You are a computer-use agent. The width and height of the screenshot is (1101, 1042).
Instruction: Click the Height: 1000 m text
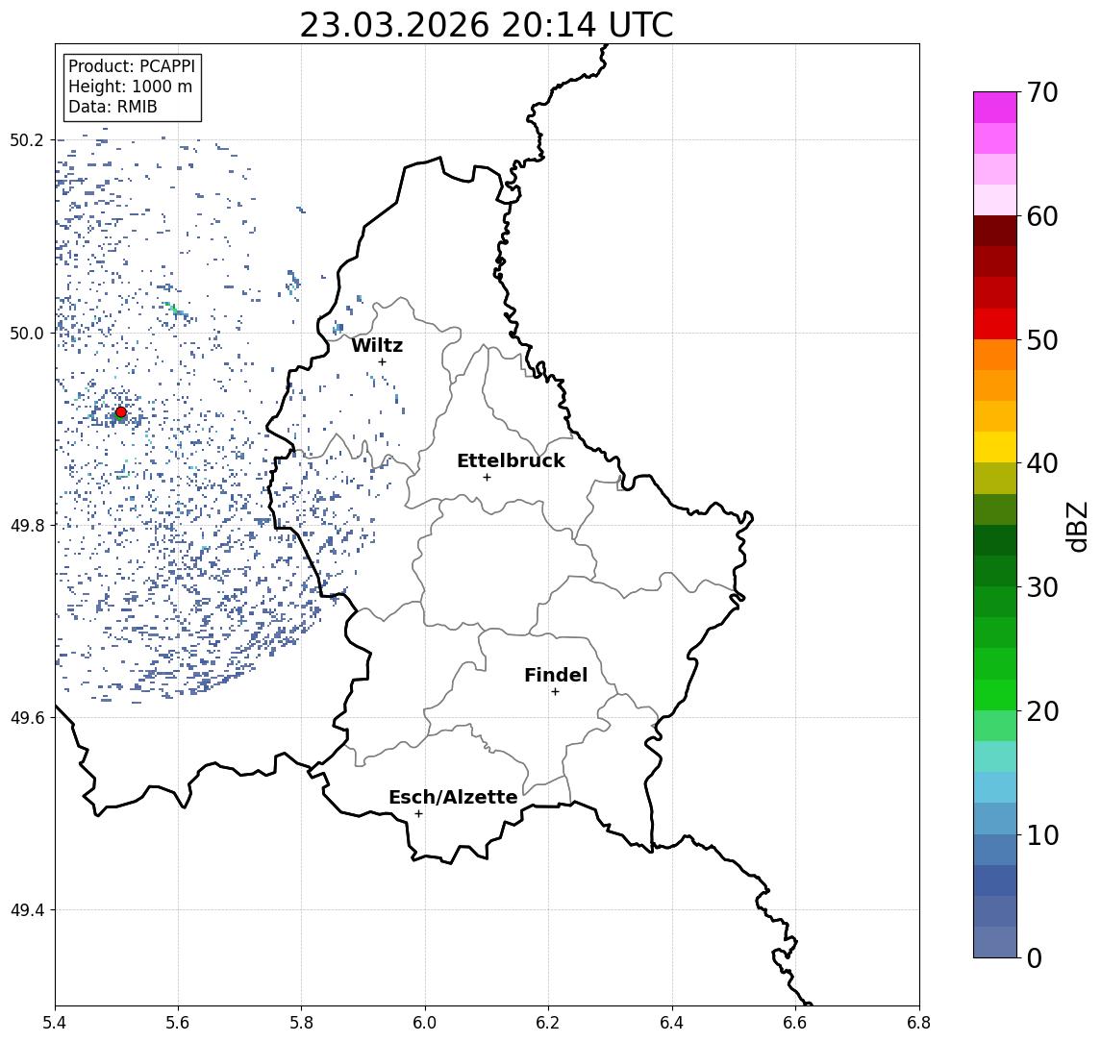pos(130,87)
